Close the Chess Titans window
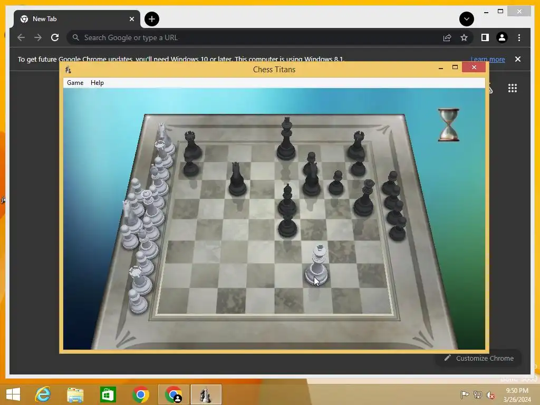 [x=474, y=67]
